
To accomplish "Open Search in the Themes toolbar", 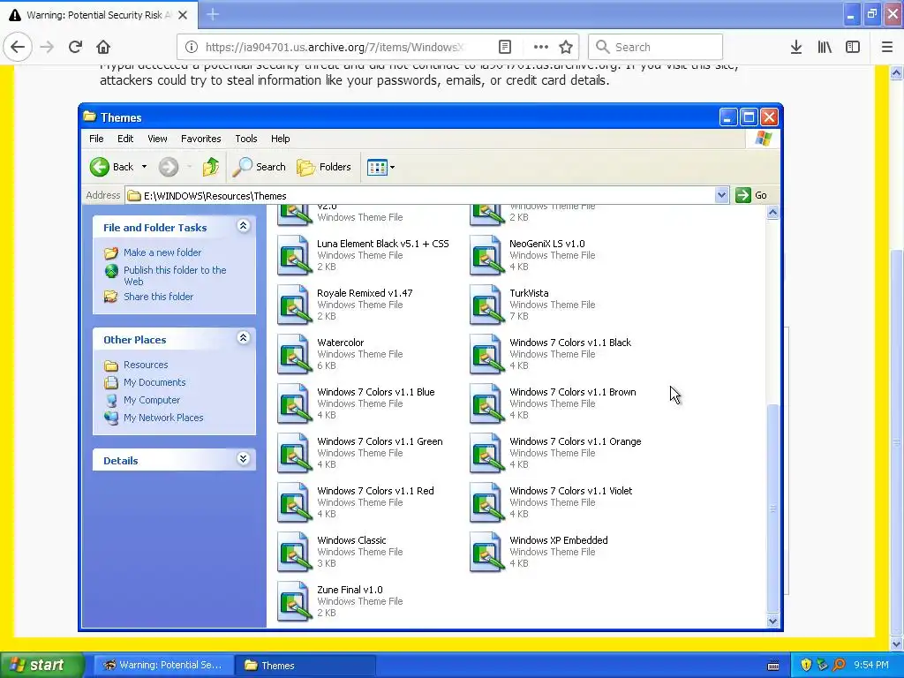I will point(259,167).
